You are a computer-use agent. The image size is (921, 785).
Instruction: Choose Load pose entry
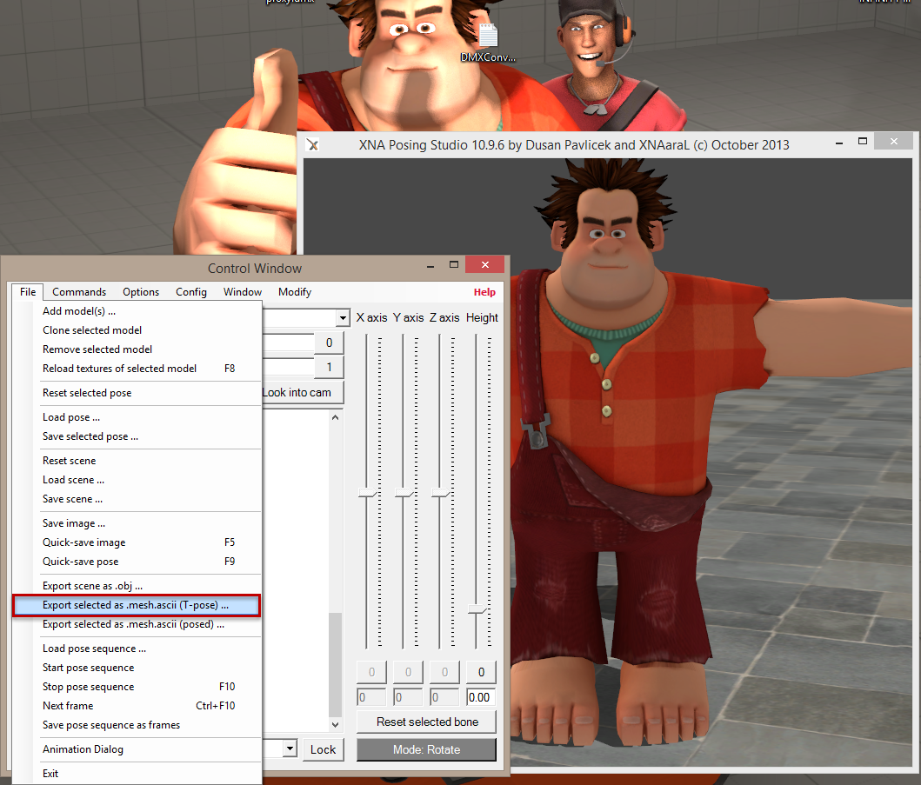tap(137, 417)
